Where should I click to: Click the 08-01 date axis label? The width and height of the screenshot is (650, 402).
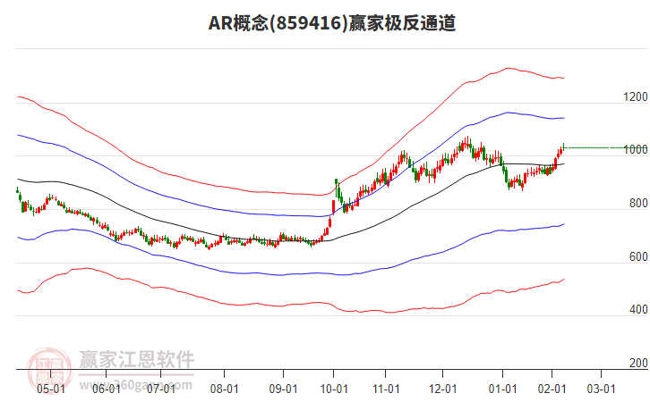(224, 389)
